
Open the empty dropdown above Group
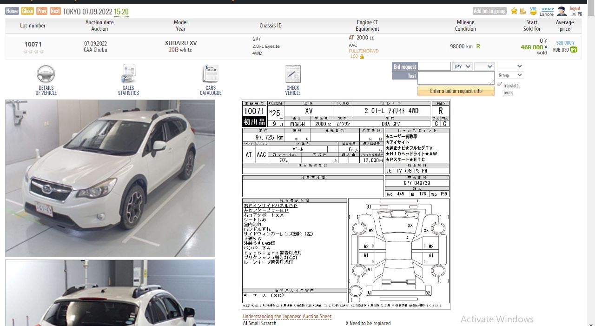[x=510, y=67]
